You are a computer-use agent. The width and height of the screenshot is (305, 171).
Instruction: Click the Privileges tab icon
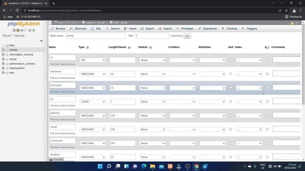pyautogui.click(x=178, y=28)
